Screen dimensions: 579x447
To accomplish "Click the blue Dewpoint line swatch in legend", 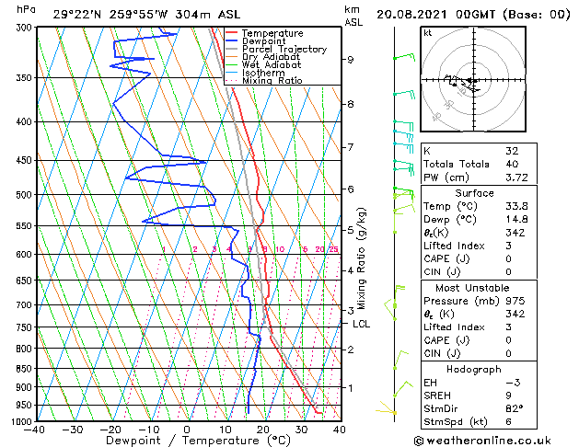I will pos(231,41).
